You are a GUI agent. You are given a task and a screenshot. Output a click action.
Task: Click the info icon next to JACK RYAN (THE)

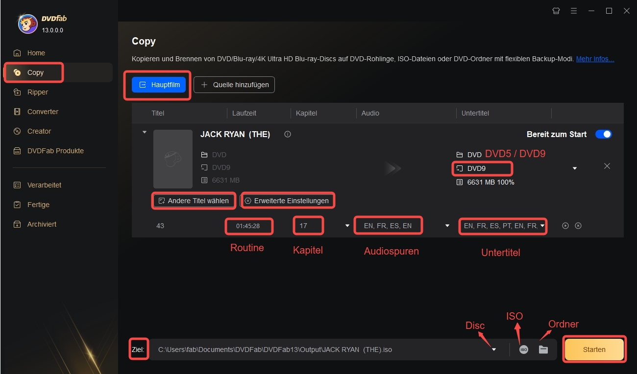tap(288, 134)
